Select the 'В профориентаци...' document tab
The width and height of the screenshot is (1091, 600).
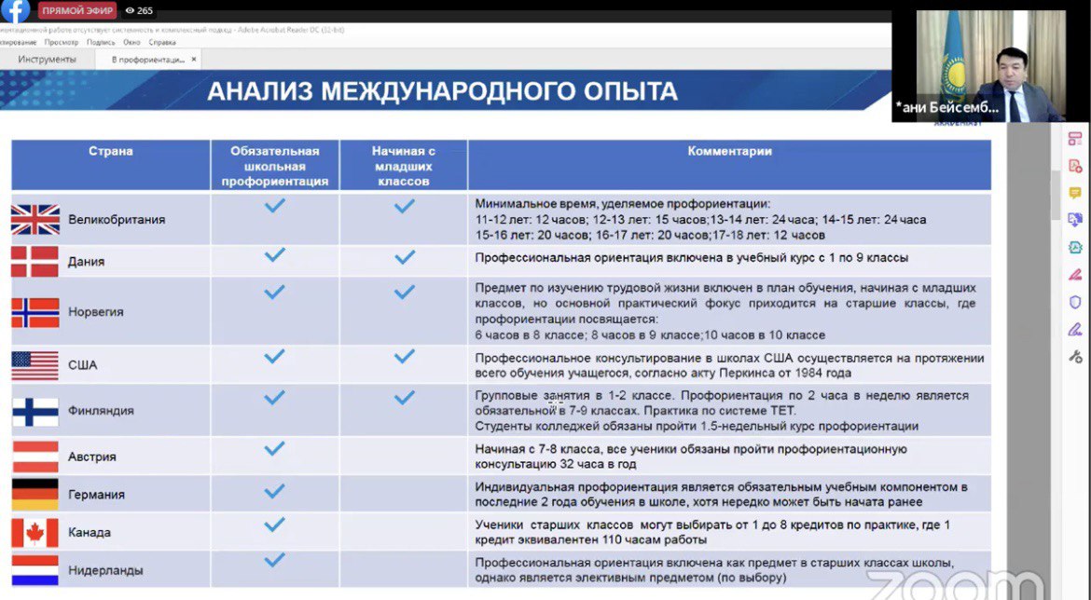[148, 60]
